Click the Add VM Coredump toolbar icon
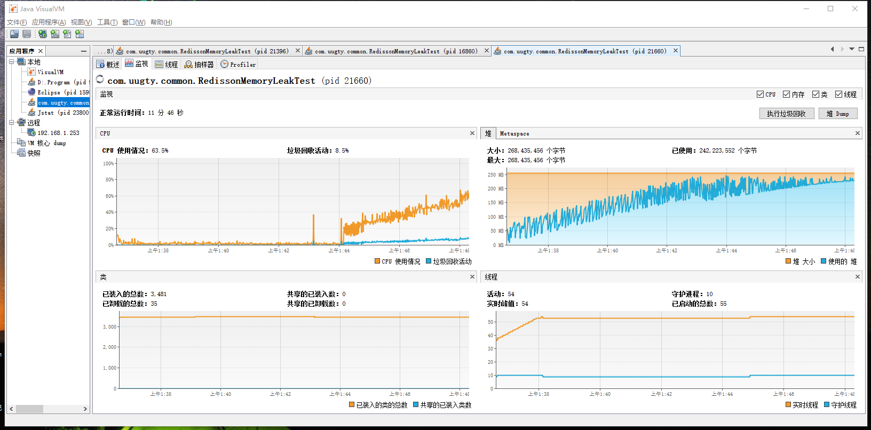Image resolution: width=871 pixels, height=430 pixels. [x=67, y=34]
